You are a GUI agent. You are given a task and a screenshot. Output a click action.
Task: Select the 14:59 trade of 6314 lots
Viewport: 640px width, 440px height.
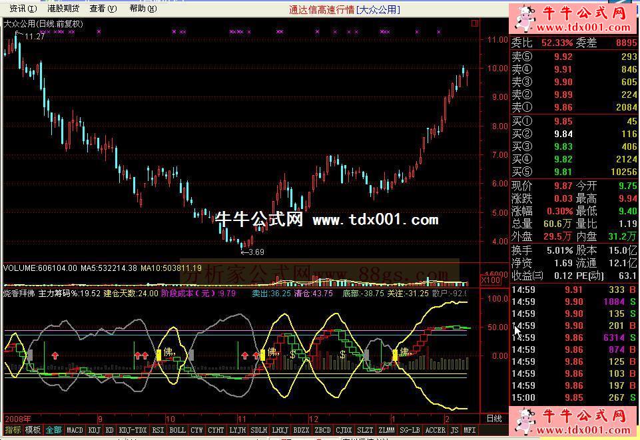click(x=574, y=337)
